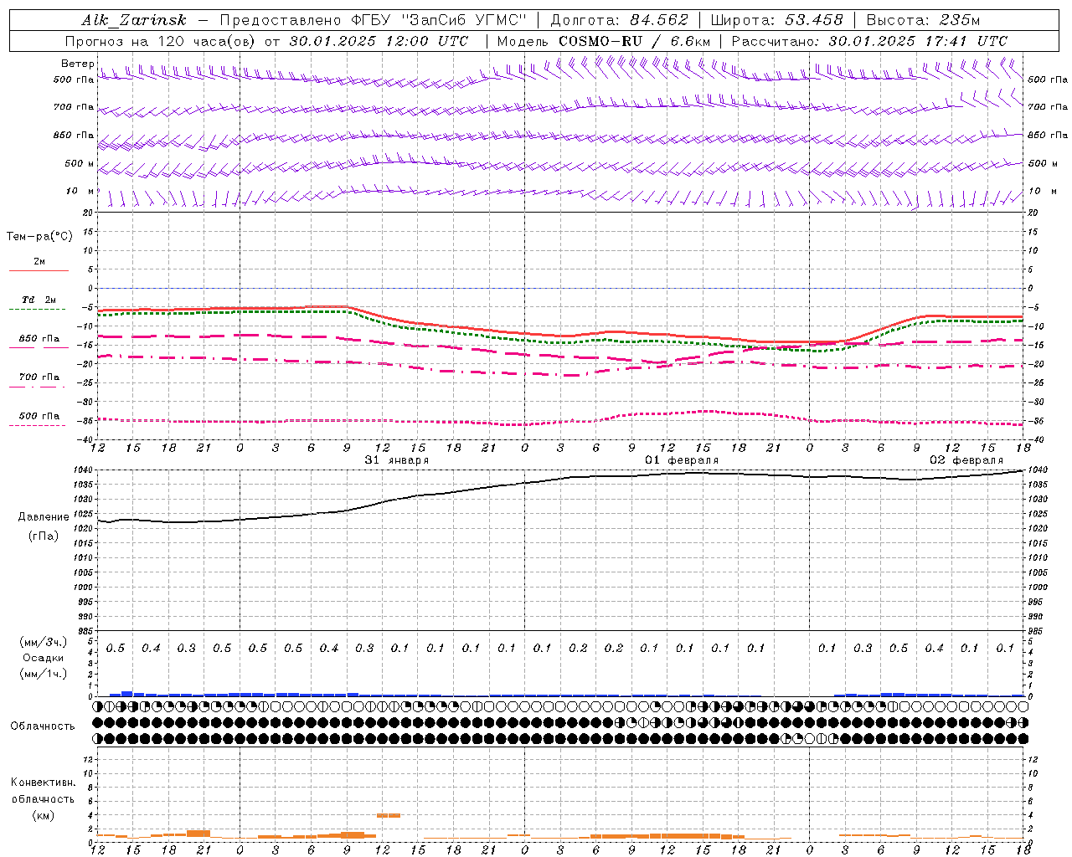
Task: Click the Облачность cloudiness row label
Action: tap(43, 726)
